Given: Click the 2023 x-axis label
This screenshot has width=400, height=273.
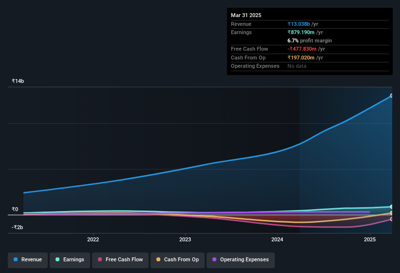Looking at the screenshot, I should point(185,239).
